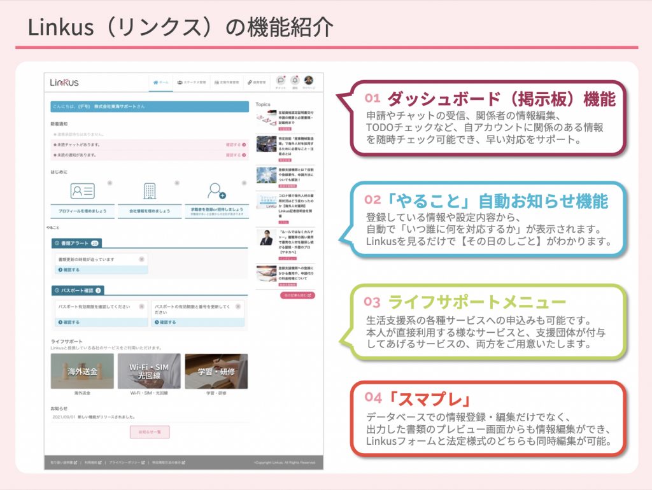Open the notifications bell icon
The image size is (652, 490).
(x=295, y=80)
